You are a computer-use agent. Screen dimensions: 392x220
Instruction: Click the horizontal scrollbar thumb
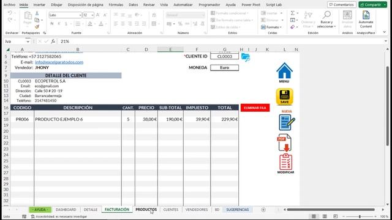[x=331, y=210]
